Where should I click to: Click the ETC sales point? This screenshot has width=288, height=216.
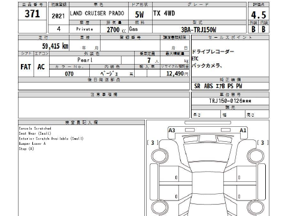pos(195,59)
